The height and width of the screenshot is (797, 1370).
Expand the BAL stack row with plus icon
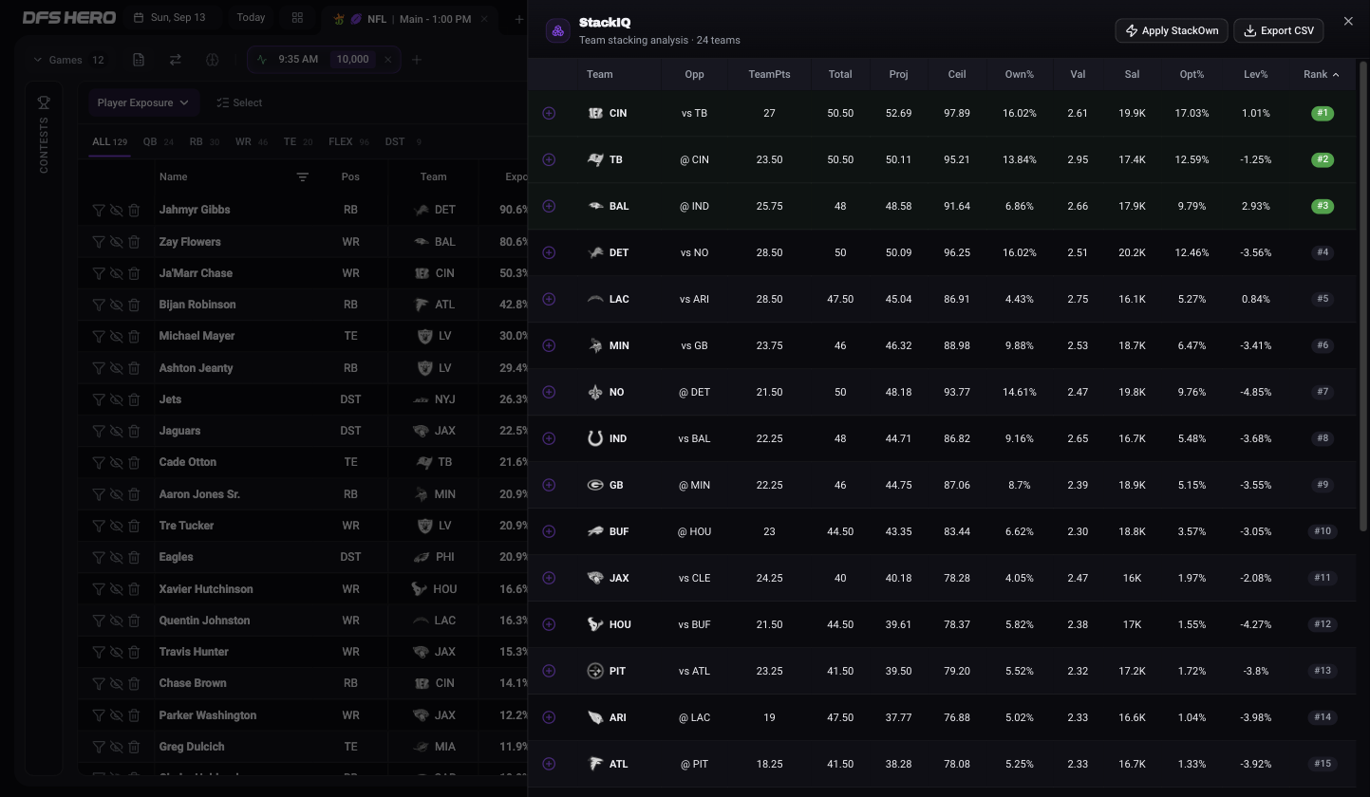pos(549,206)
